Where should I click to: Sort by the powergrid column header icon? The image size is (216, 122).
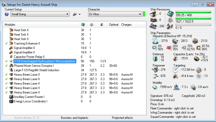[92, 25]
